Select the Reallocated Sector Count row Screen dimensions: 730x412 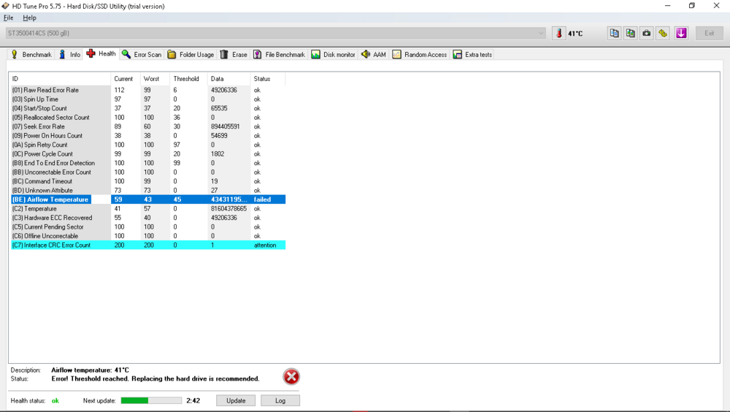coord(148,118)
